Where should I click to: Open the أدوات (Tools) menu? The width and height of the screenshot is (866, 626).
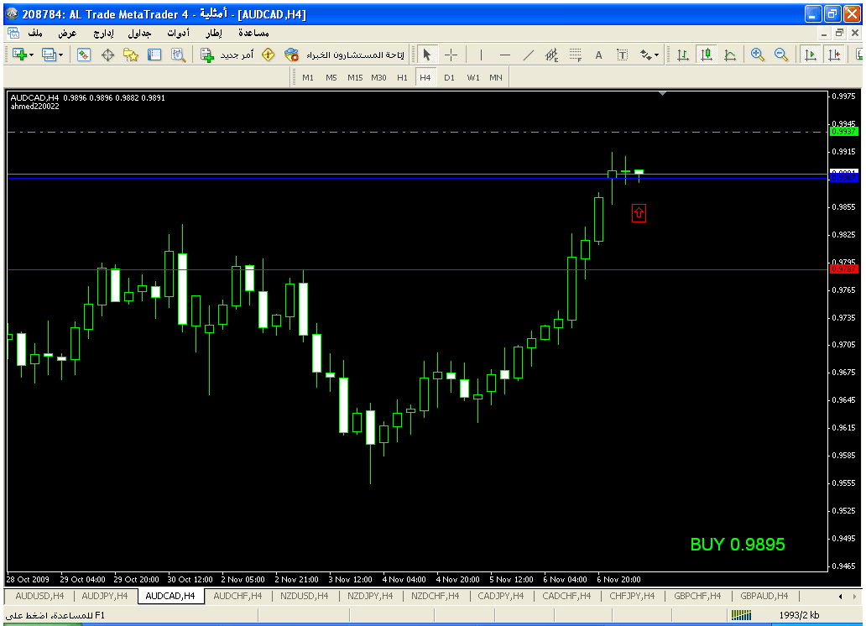click(x=180, y=33)
